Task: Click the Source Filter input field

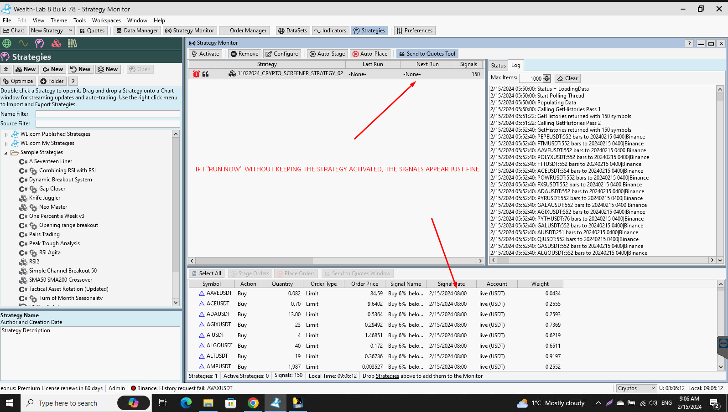Action: pyautogui.click(x=108, y=124)
